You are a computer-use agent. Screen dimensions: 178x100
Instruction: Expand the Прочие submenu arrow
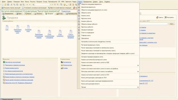[138, 87]
